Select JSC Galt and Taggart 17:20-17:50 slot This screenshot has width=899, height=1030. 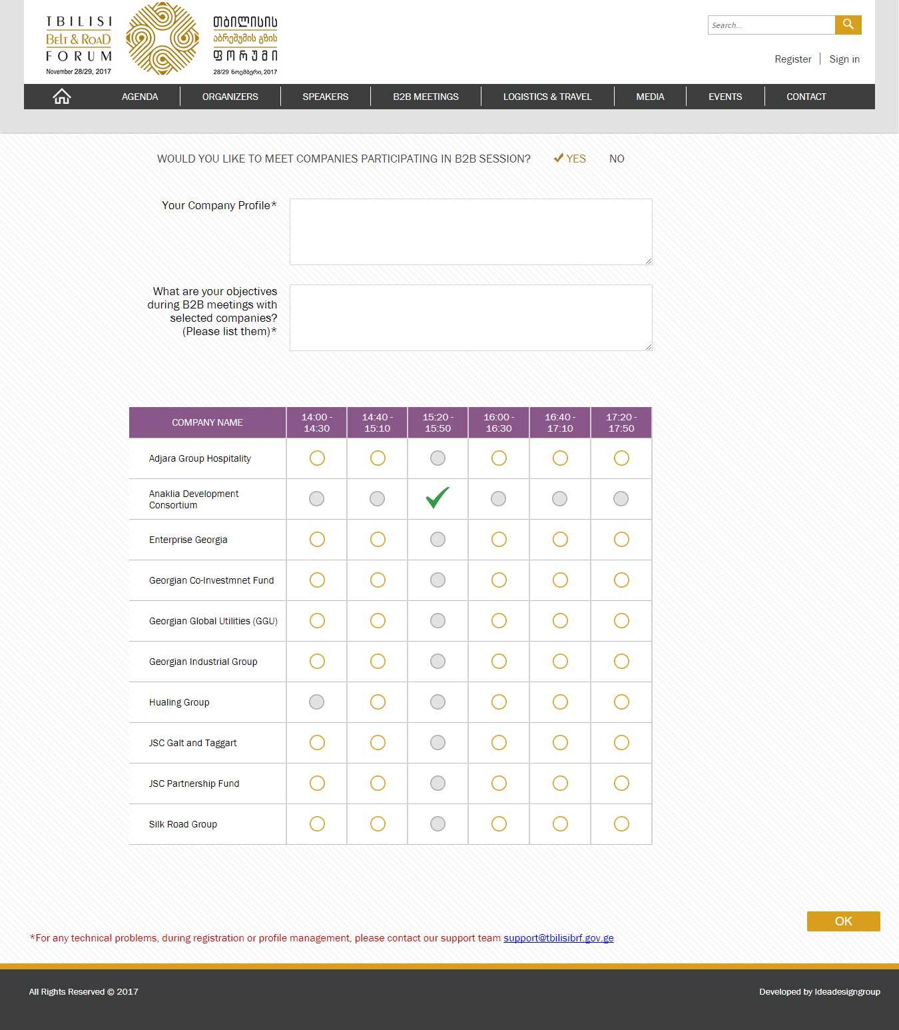point(621,742)
